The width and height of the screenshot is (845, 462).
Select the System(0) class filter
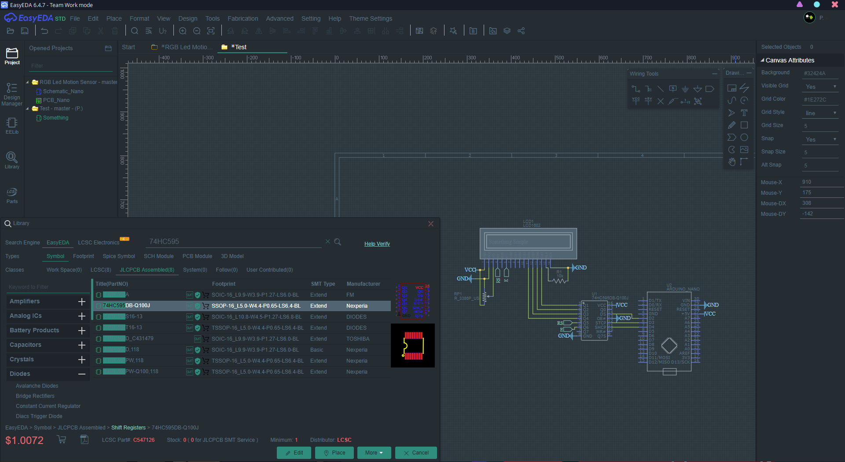(195, 270)
